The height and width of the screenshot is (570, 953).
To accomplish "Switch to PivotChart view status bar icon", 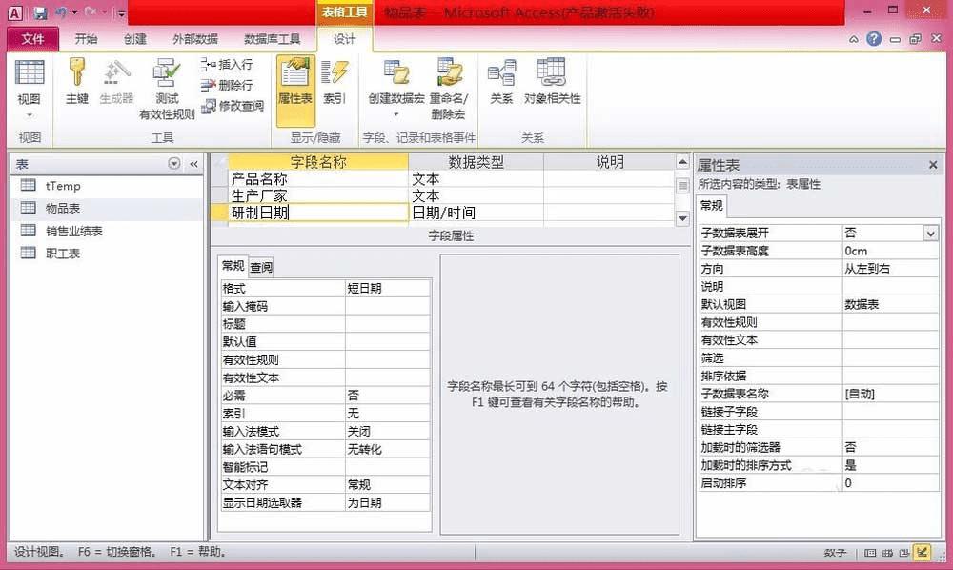I will coord(904,553).
